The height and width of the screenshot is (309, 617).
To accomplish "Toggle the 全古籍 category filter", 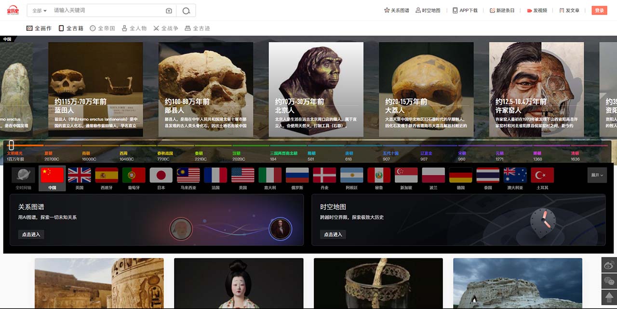I will pos(71,28).
